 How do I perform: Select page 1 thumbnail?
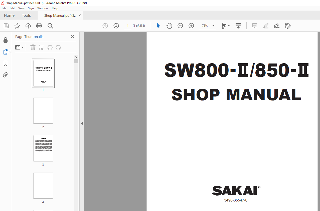click(43, 73)
